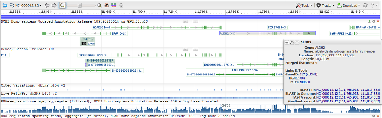This screenshot has height=118, width=382.
Task: Remove the NCBI annotation track
Action: tap(378, 21)
